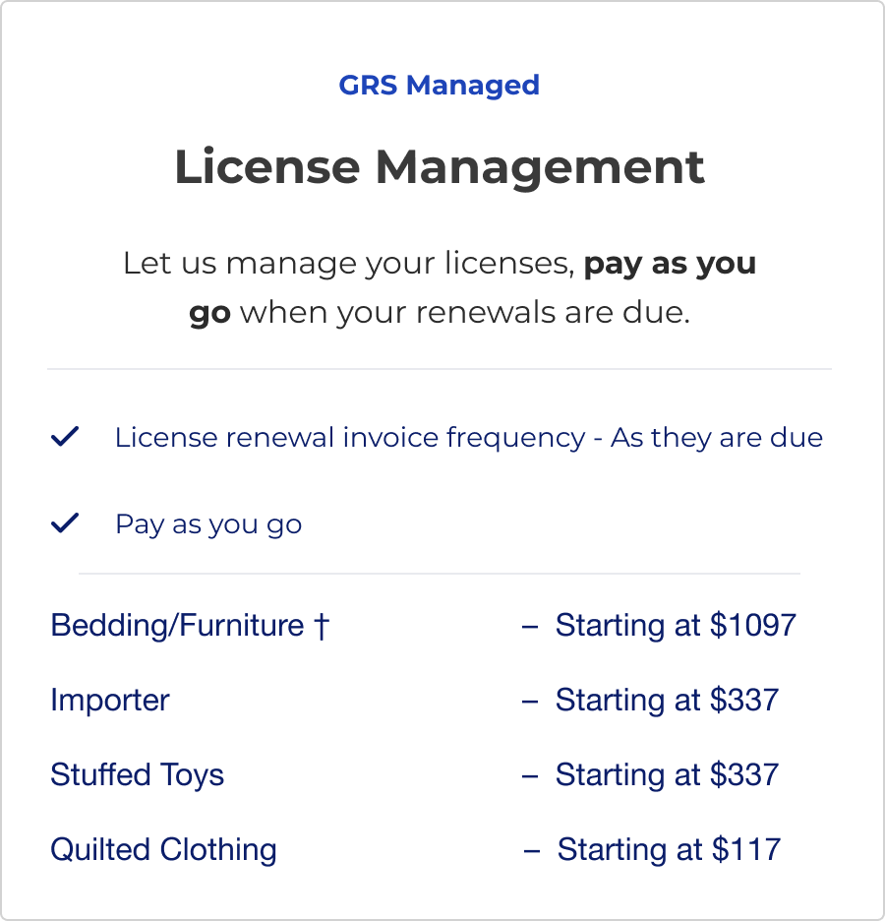Viewport: 885px width, 921px height.
Task: Open the Quilted Clothing license type
Action: pyautogui.click(x=163, y=850)
